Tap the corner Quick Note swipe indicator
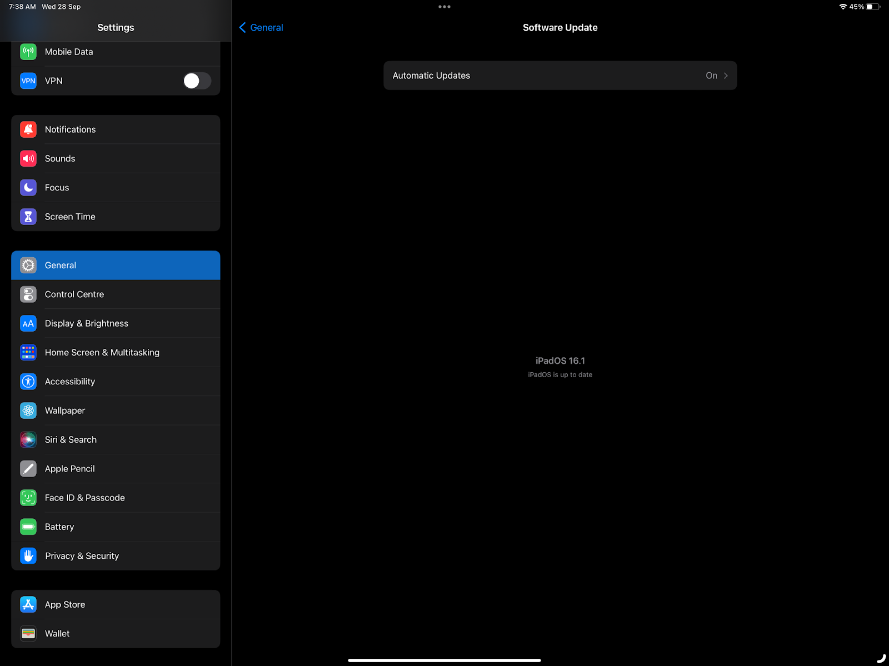889x666 pixels. click(881, 659)
